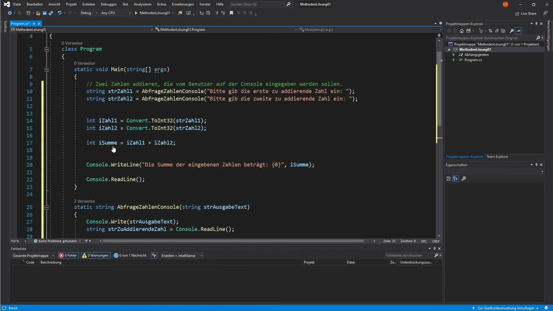Open the Debuggen menu
This screenshot has width=553, height=311.
(109, 4)
